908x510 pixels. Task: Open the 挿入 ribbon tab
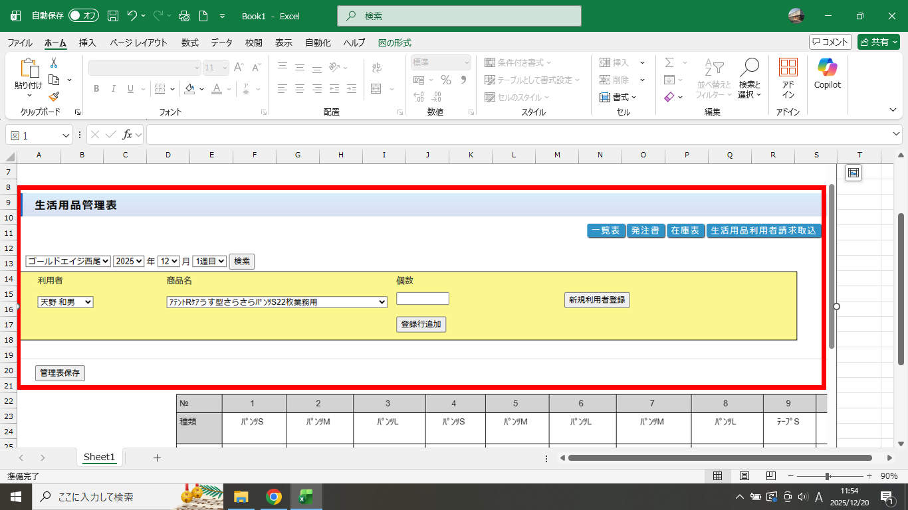[88, 42]
